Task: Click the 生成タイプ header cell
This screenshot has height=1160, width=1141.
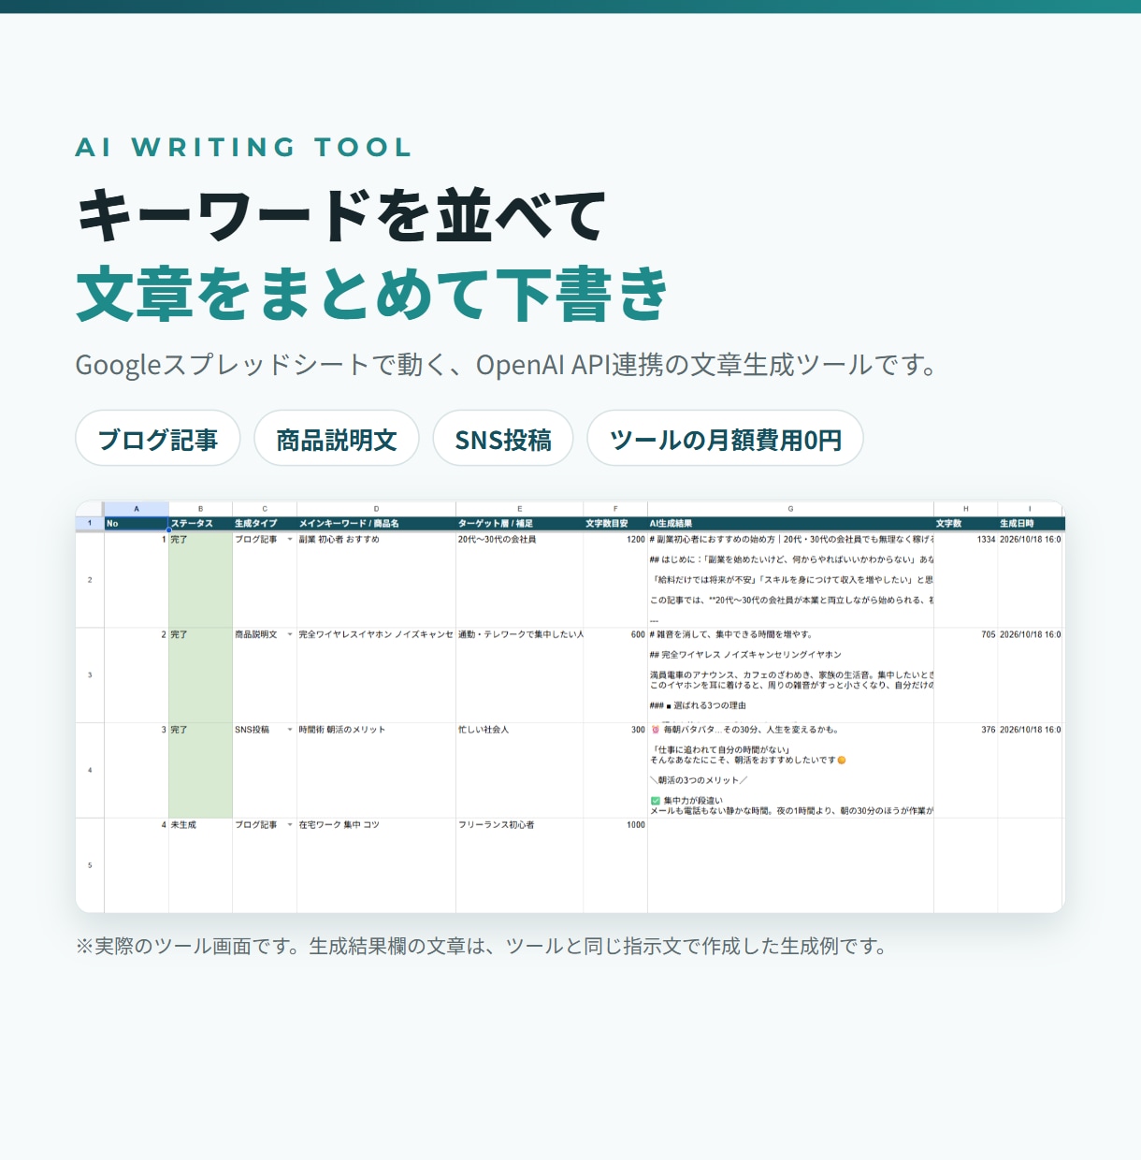Action: coord(265,524)
